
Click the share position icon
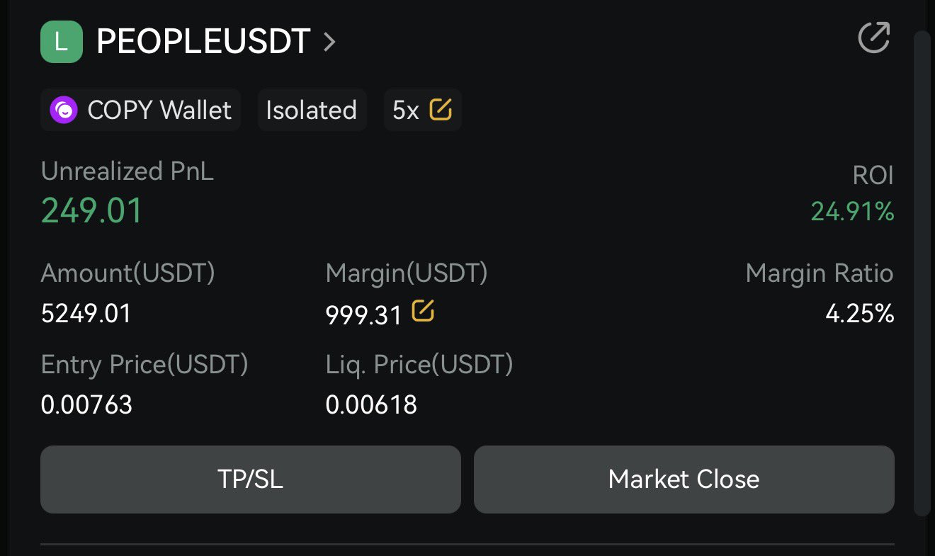(x=873, y=38)
